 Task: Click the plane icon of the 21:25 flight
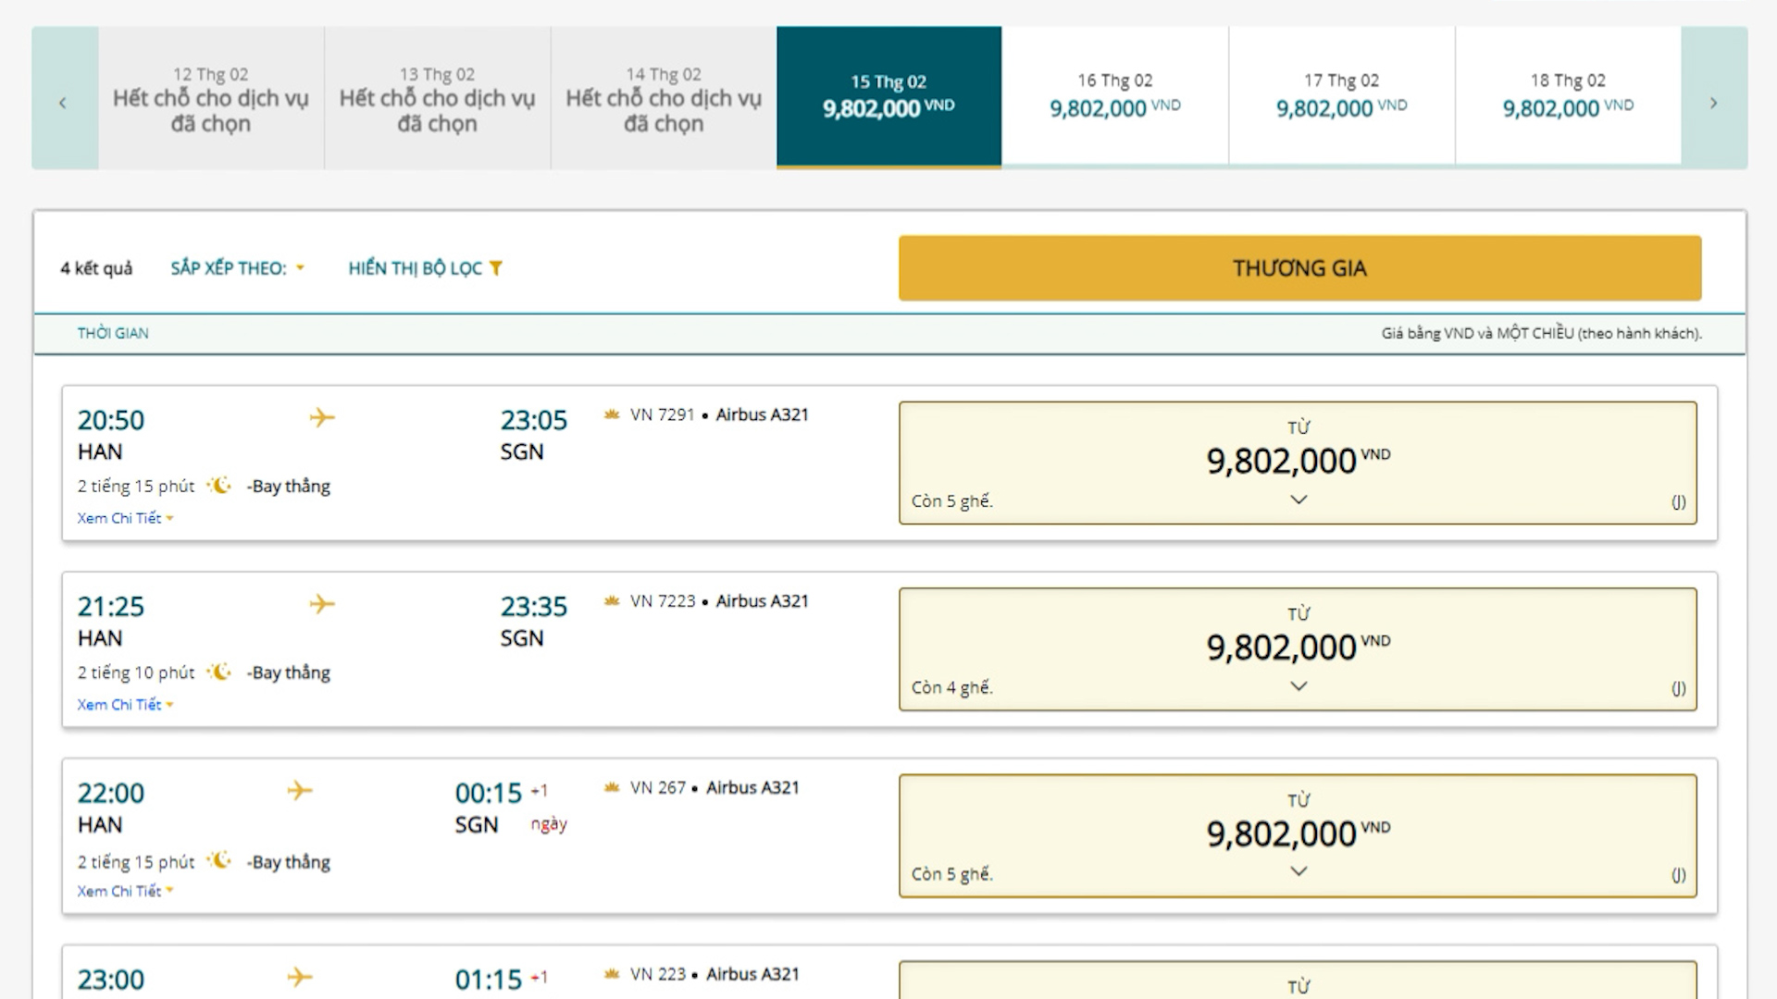pyautogui.click(x=322, y=605)
